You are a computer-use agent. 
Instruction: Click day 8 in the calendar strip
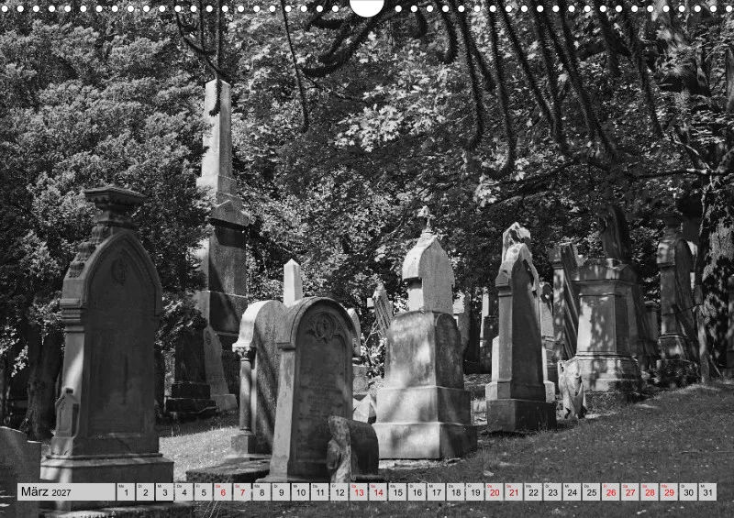[x=261, y=492]
